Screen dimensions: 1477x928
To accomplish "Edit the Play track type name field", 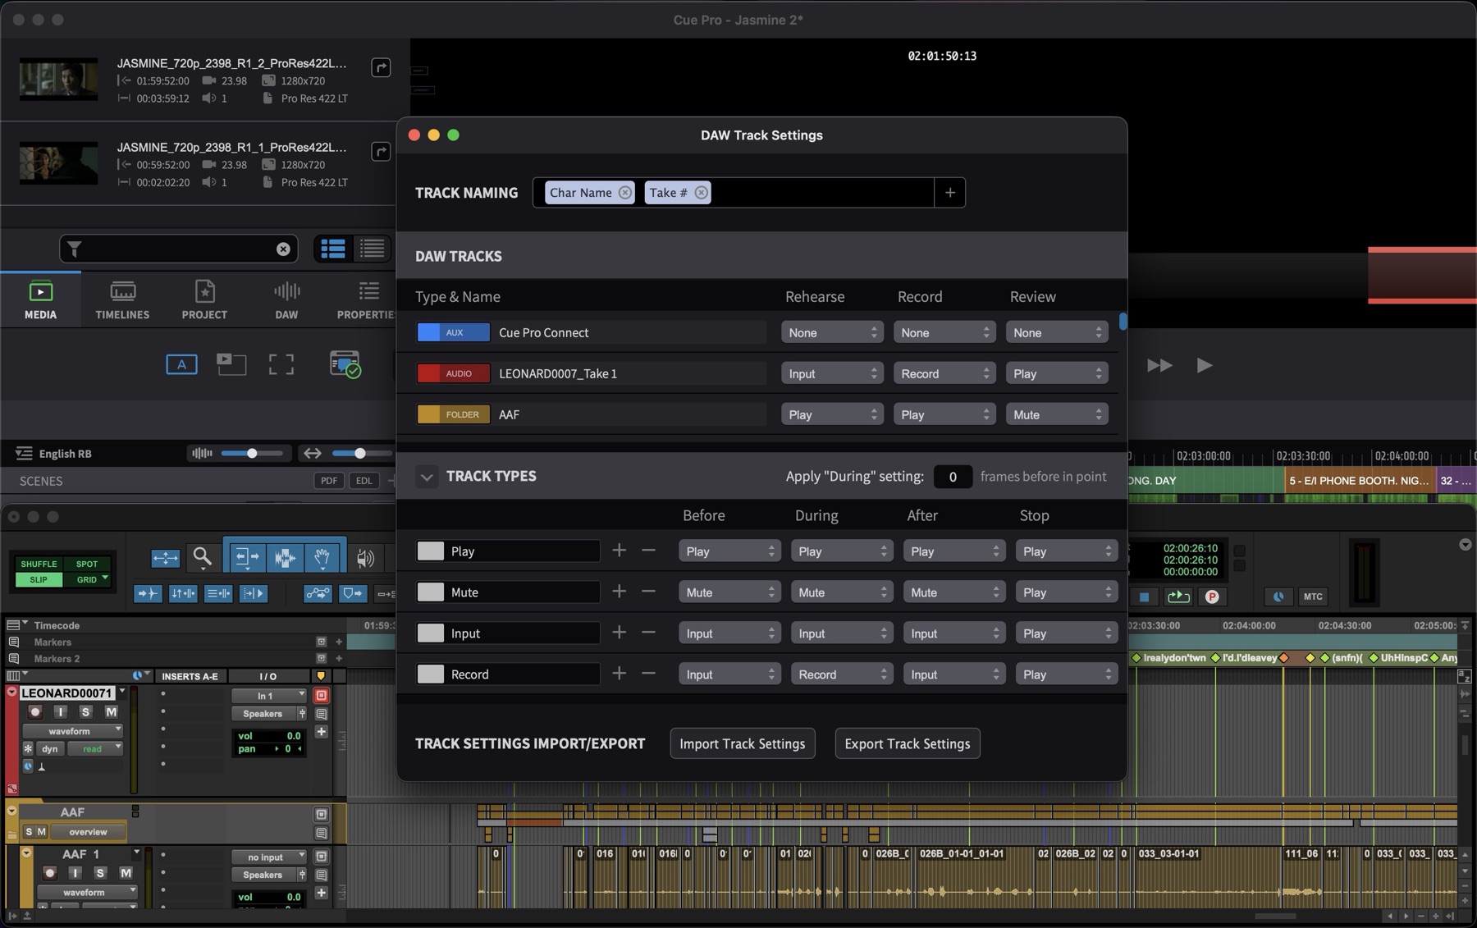I will tap(524, 551).
